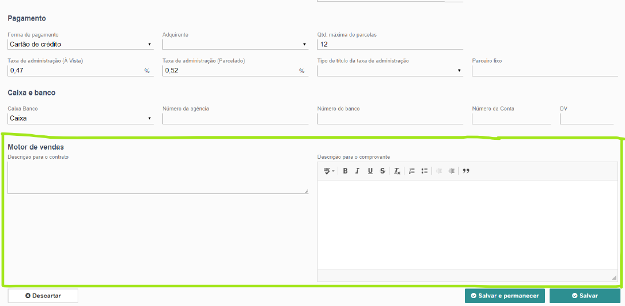Image resolution: width=625 pixels, height=306 pixels.
Task: Insert a bulleted list in the editor
Action: (424, 171)
